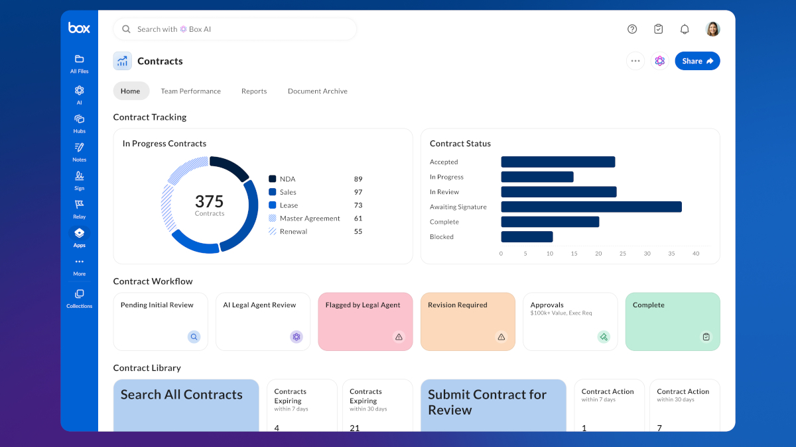Click the Share button
The image size is (796, 447).
coord(697,61)
